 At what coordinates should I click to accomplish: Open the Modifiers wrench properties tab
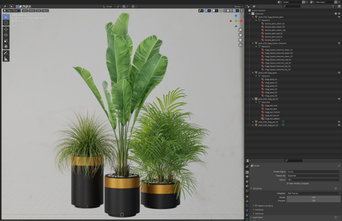(247, 201)
